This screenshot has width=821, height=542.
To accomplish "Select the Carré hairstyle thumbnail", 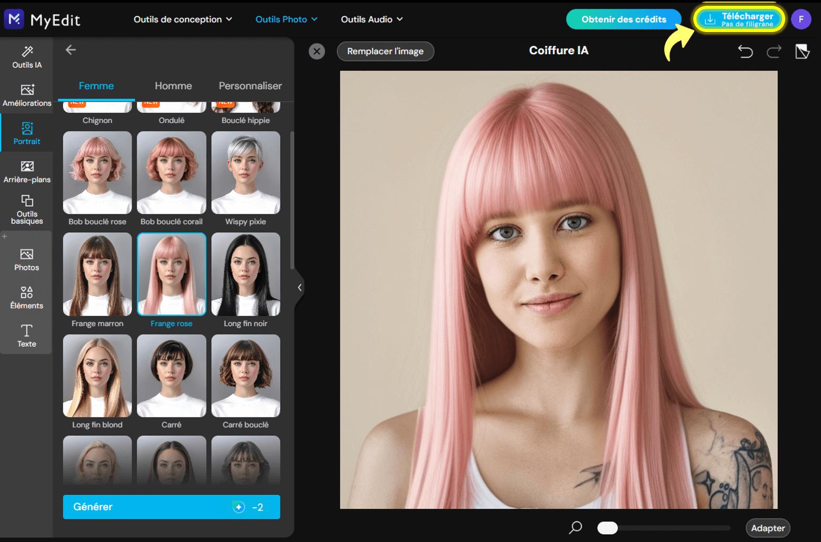I will [171, 376].
